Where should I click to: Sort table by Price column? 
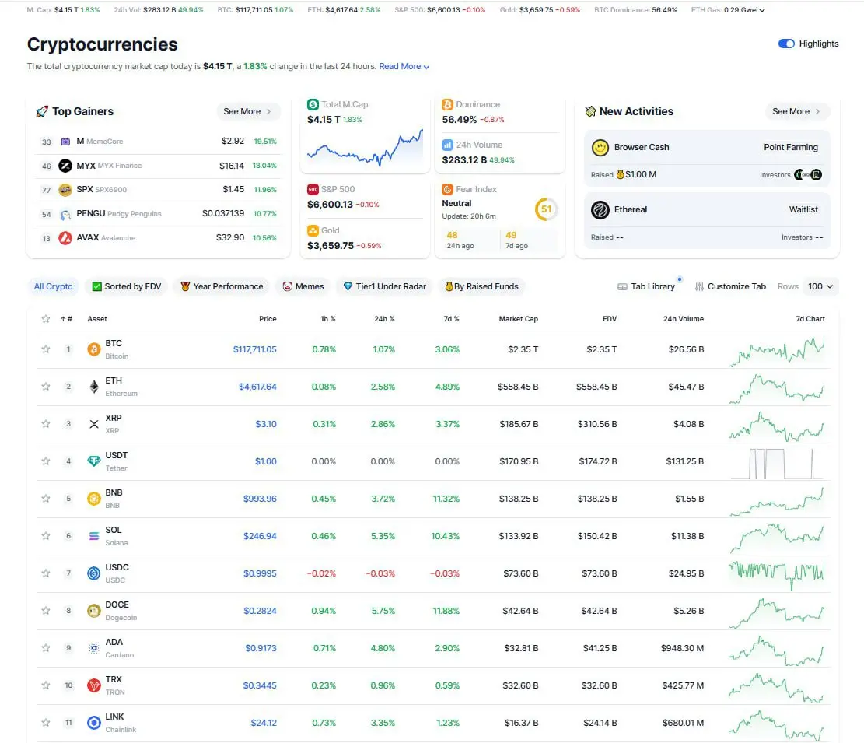tap(268, 318)
